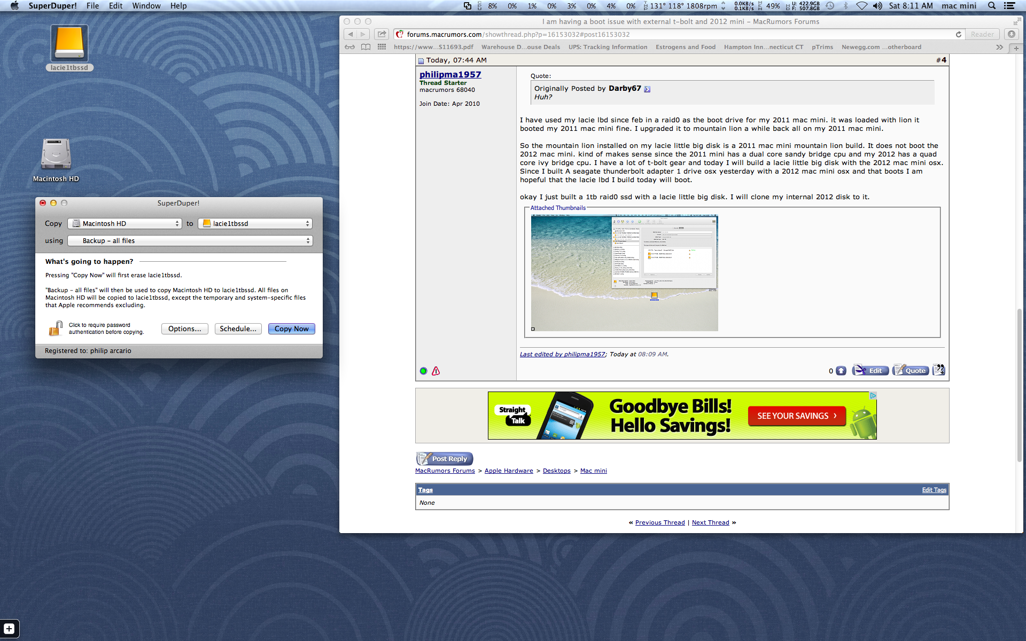Reload the macrumors page

click(x=959, y=34)
